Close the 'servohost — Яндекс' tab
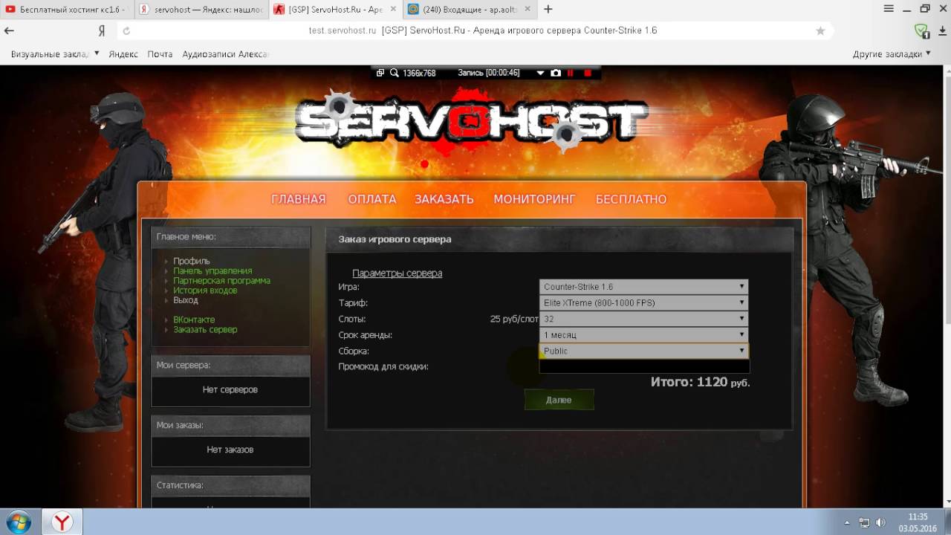951x535 pixels. [x=260, y=10]
